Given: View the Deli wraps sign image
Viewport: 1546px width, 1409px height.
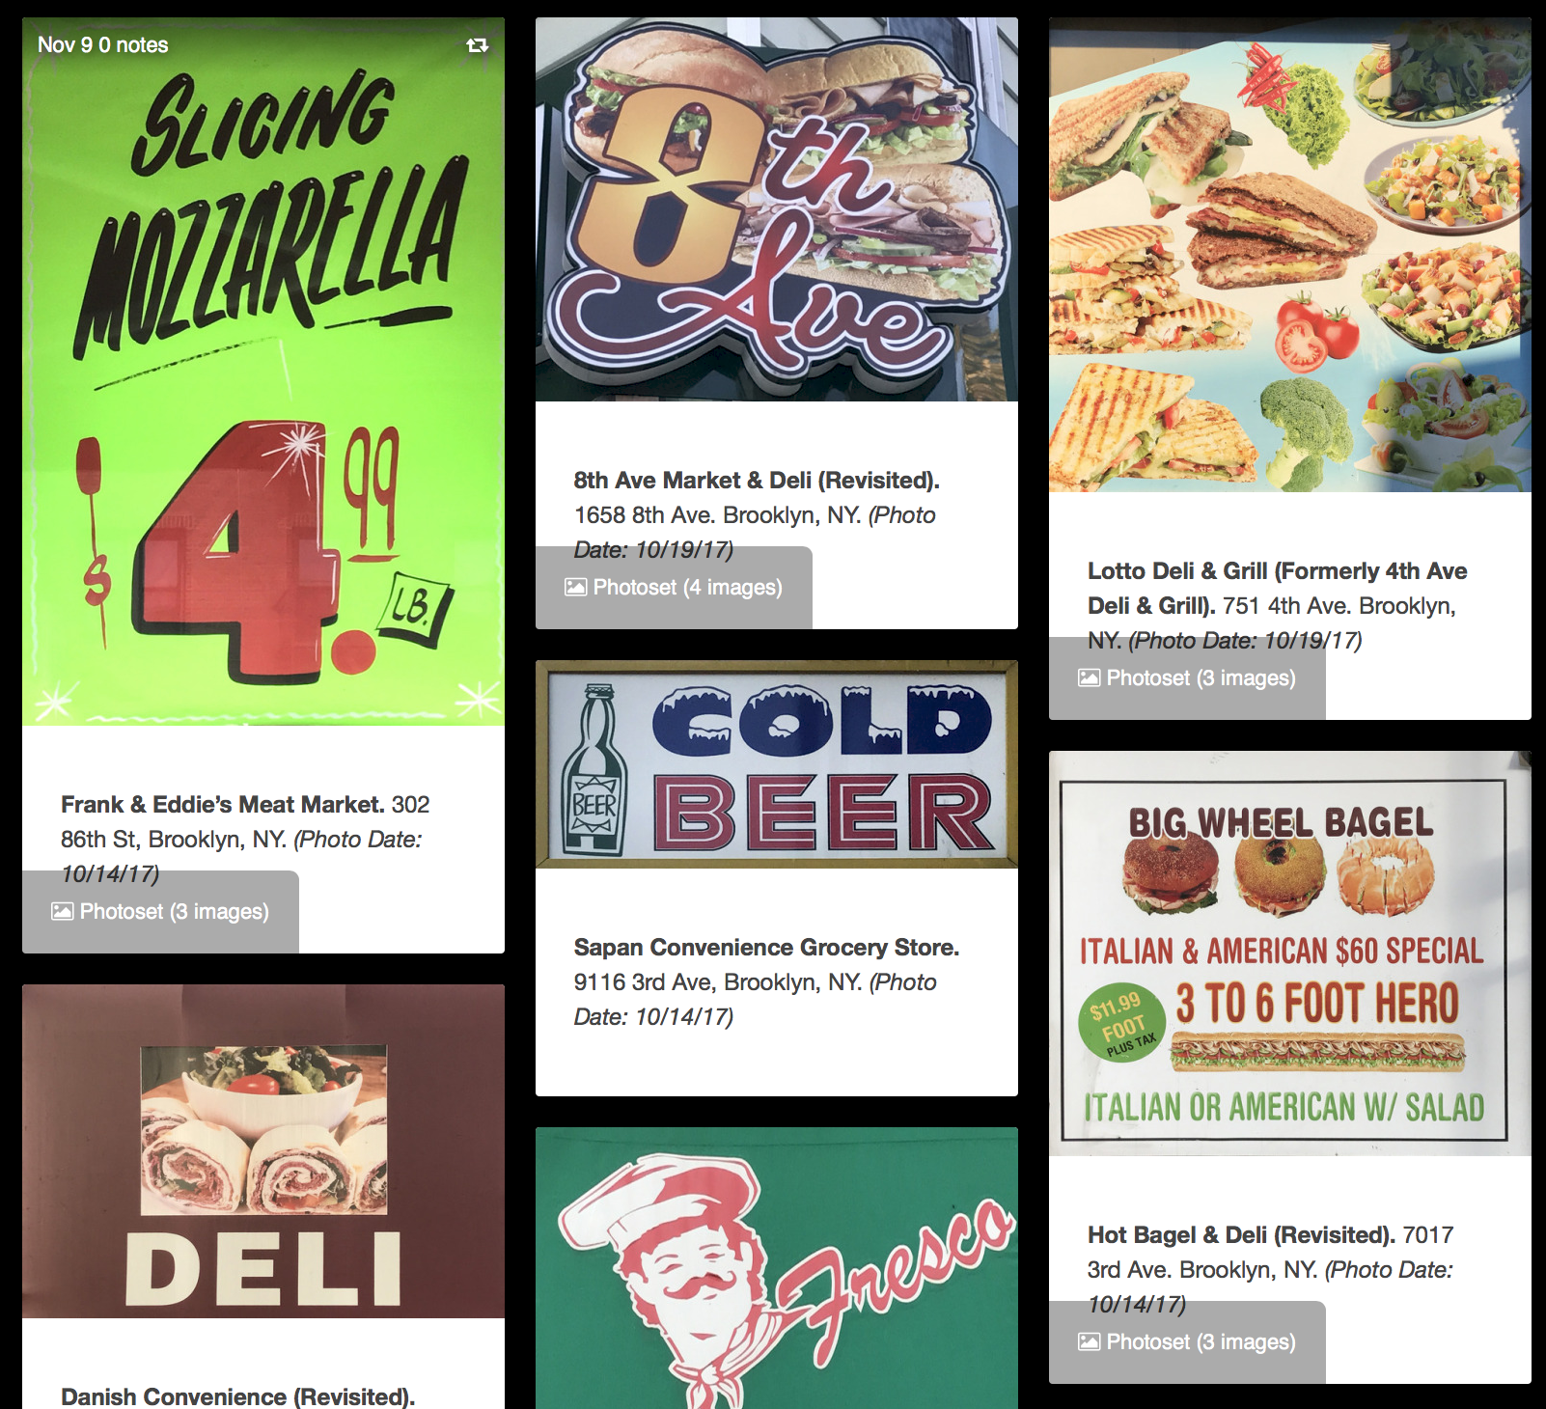Looking at the screenshot, I should (263, 1151).
